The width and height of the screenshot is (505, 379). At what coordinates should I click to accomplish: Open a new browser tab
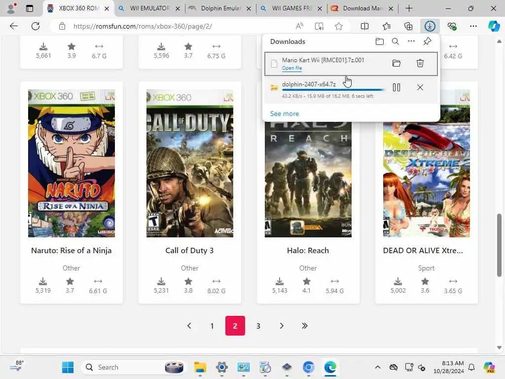click(x=409, y=8)
